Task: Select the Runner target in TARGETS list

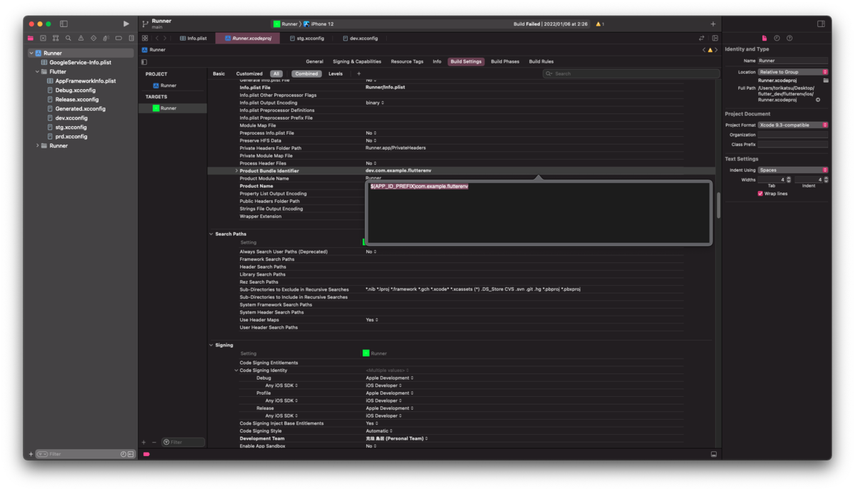Action: click(172, 108)
